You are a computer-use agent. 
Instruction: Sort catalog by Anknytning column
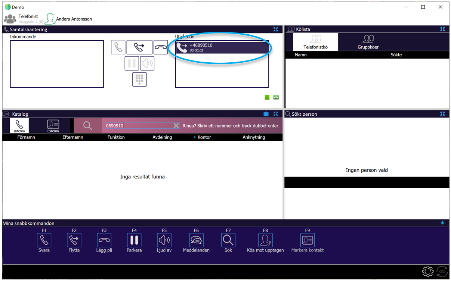(x=254, y=137)
